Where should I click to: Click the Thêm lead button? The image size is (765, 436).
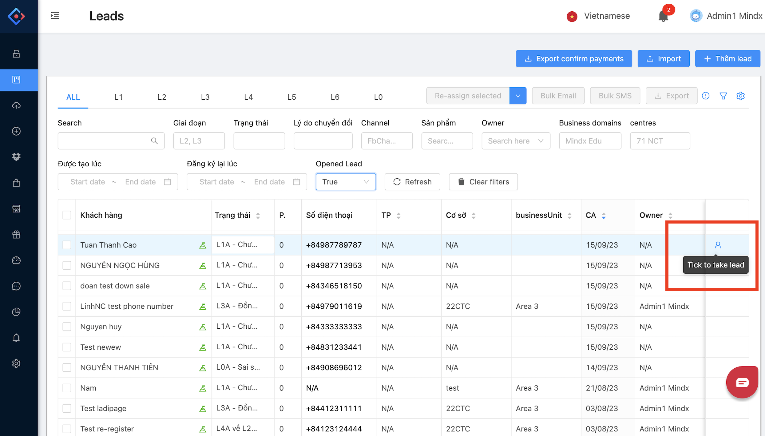727,59
